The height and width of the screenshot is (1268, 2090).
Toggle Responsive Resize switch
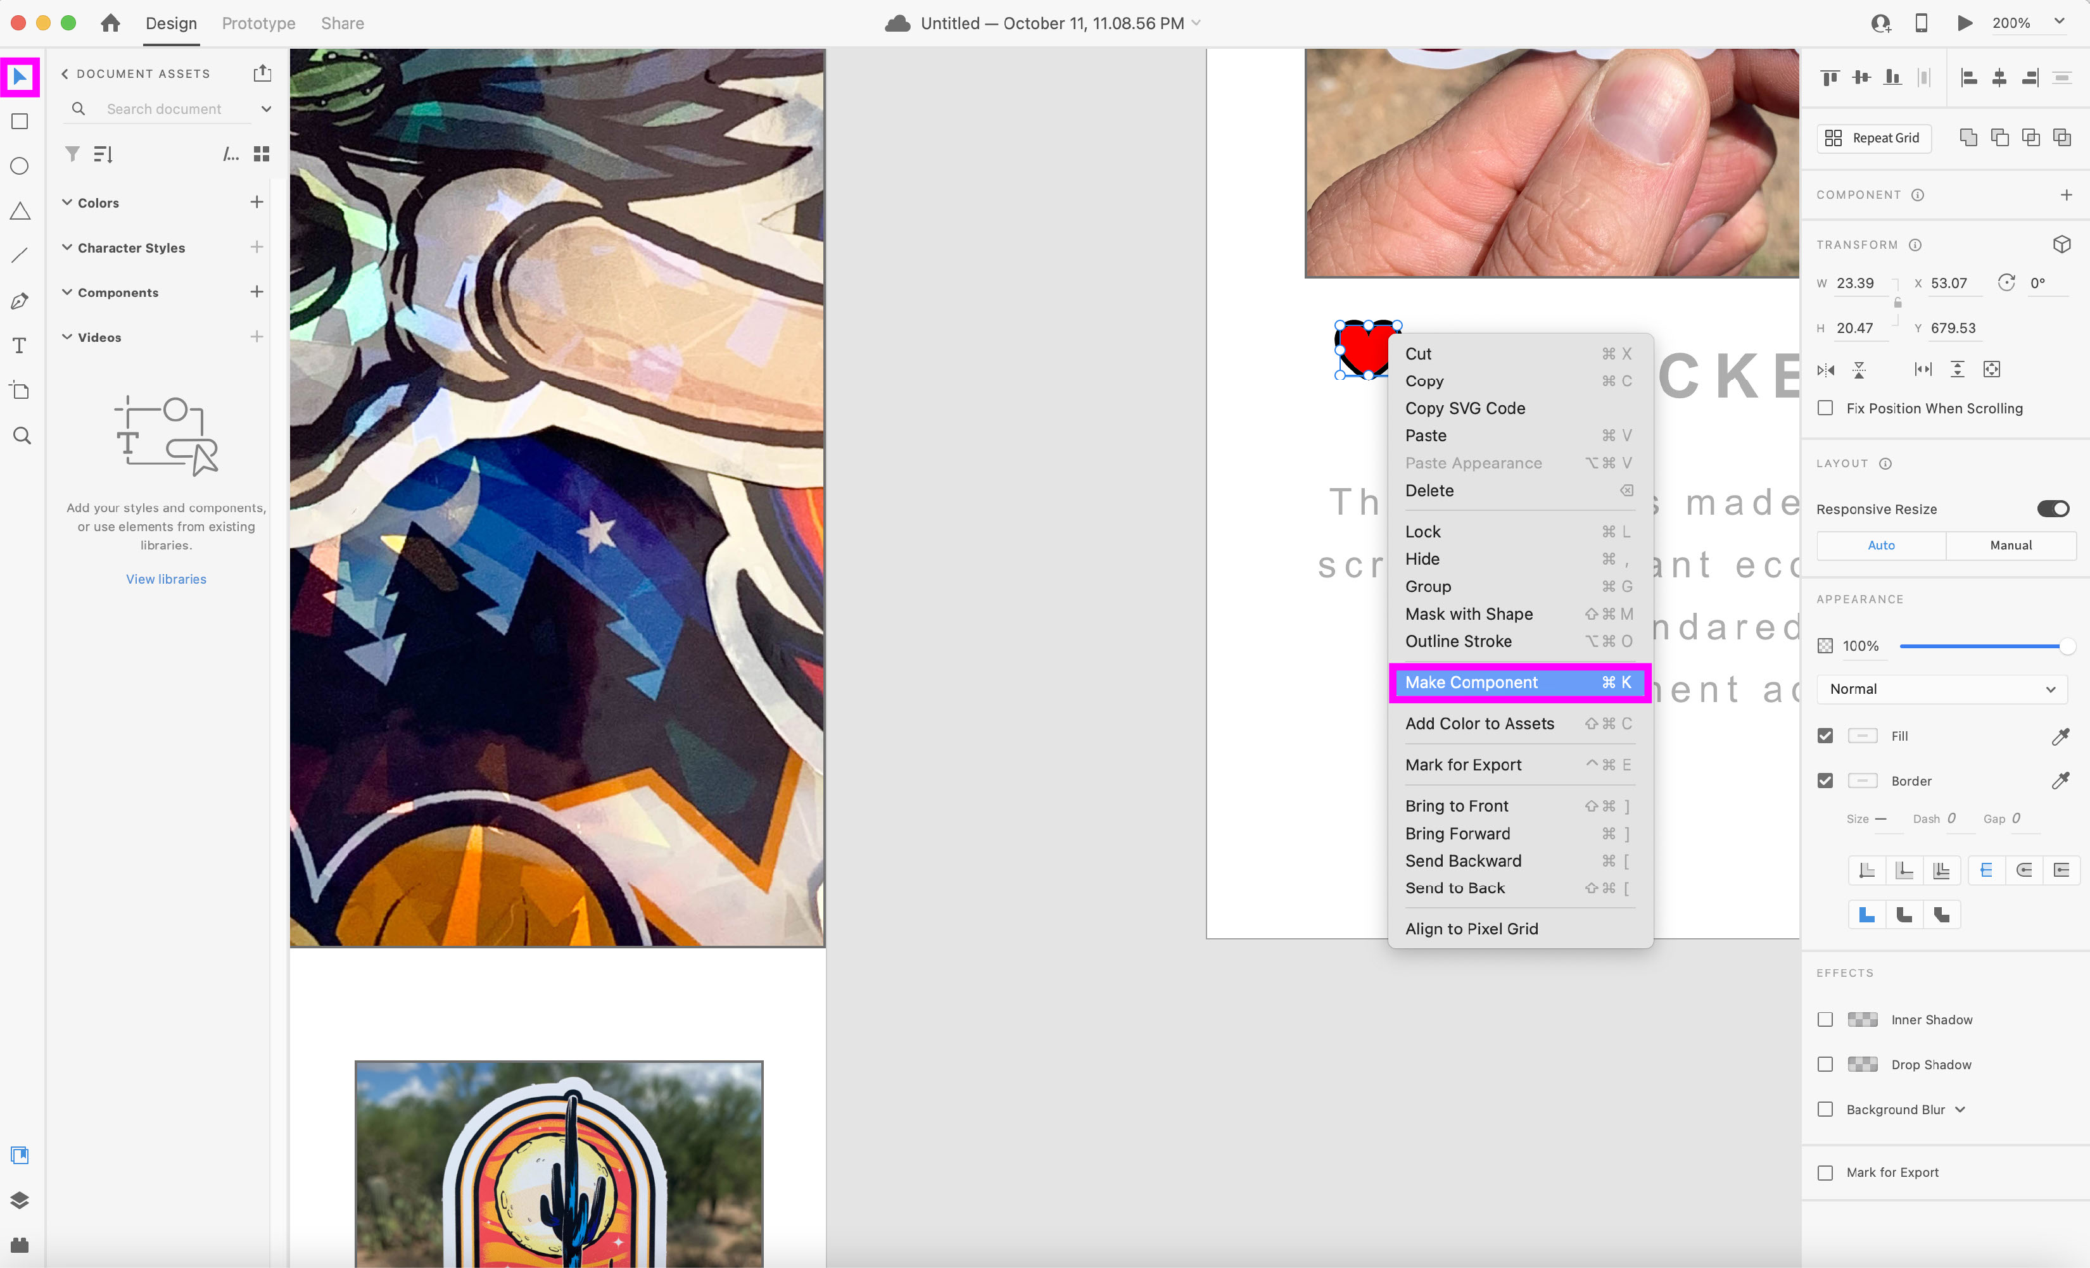click(2053, 508)
